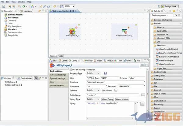Image resolution: width=183 pixels, height=126 pixels.
Task: Expand the Databases palette folder
Action: click(x=166, y=79)
